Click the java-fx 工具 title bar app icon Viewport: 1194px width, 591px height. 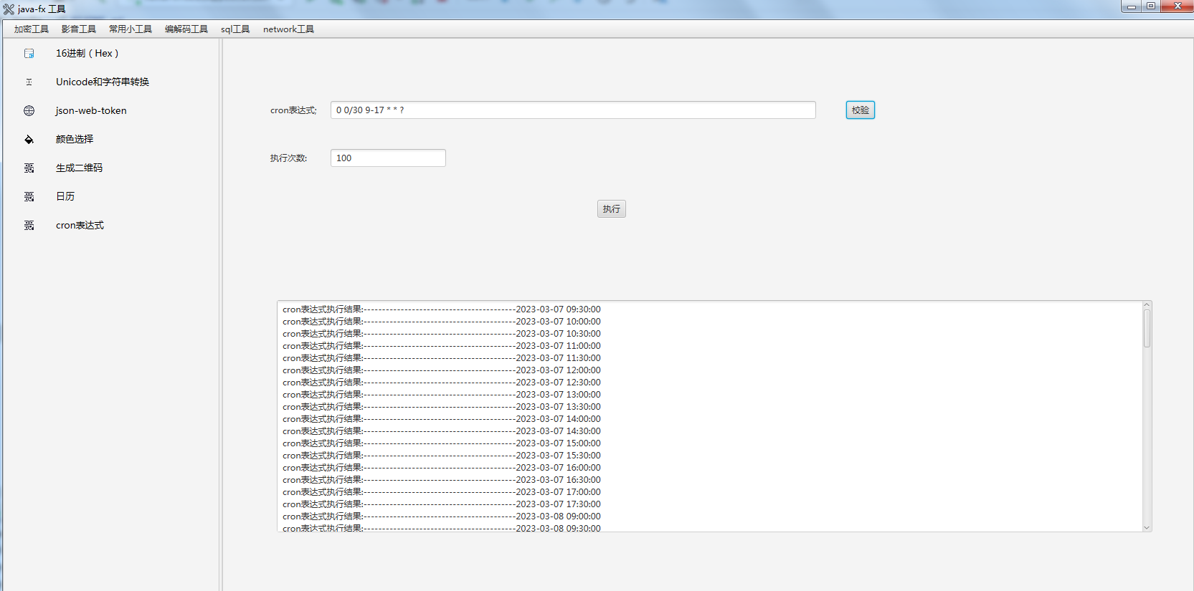(x=9, y=9)
